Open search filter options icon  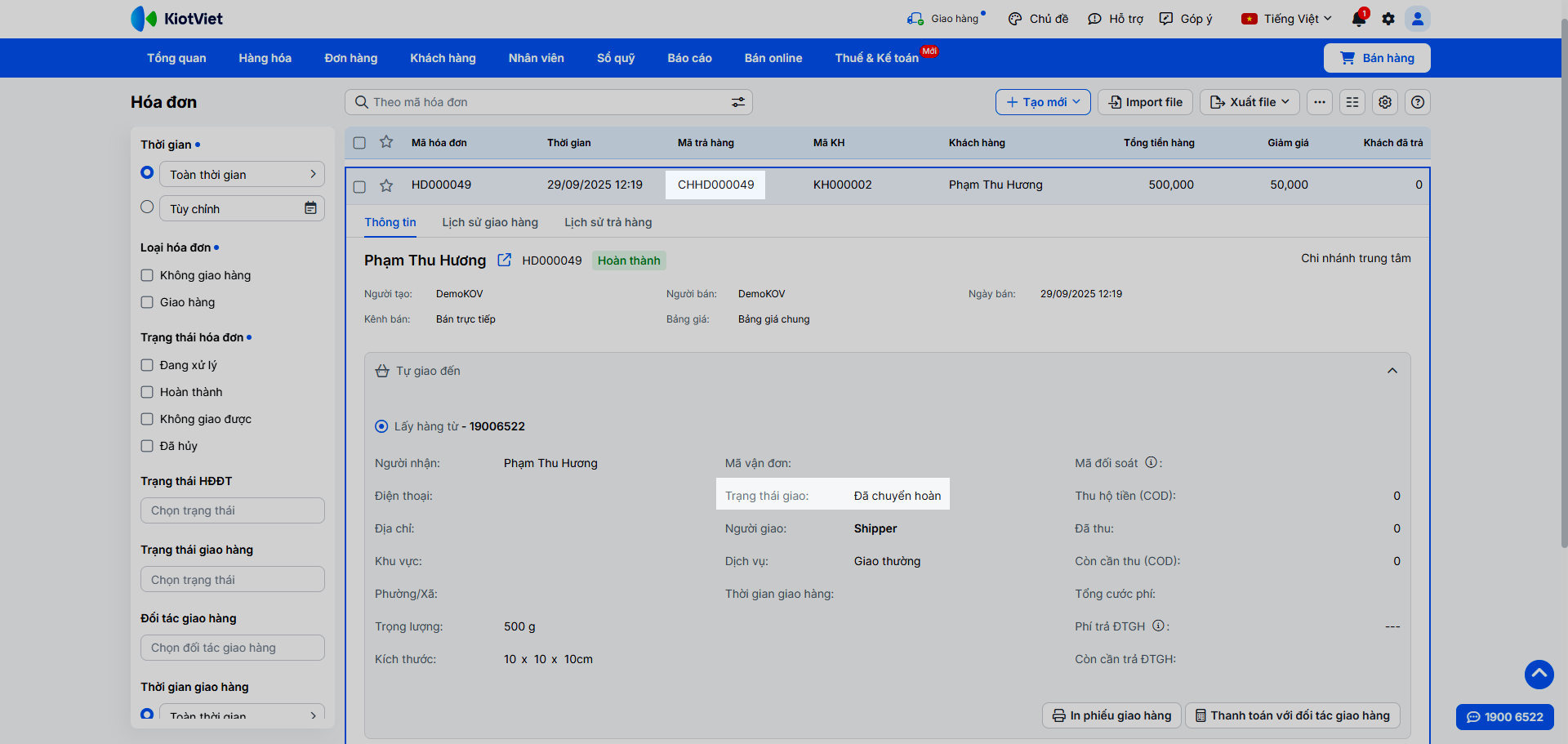click(738, 102)
